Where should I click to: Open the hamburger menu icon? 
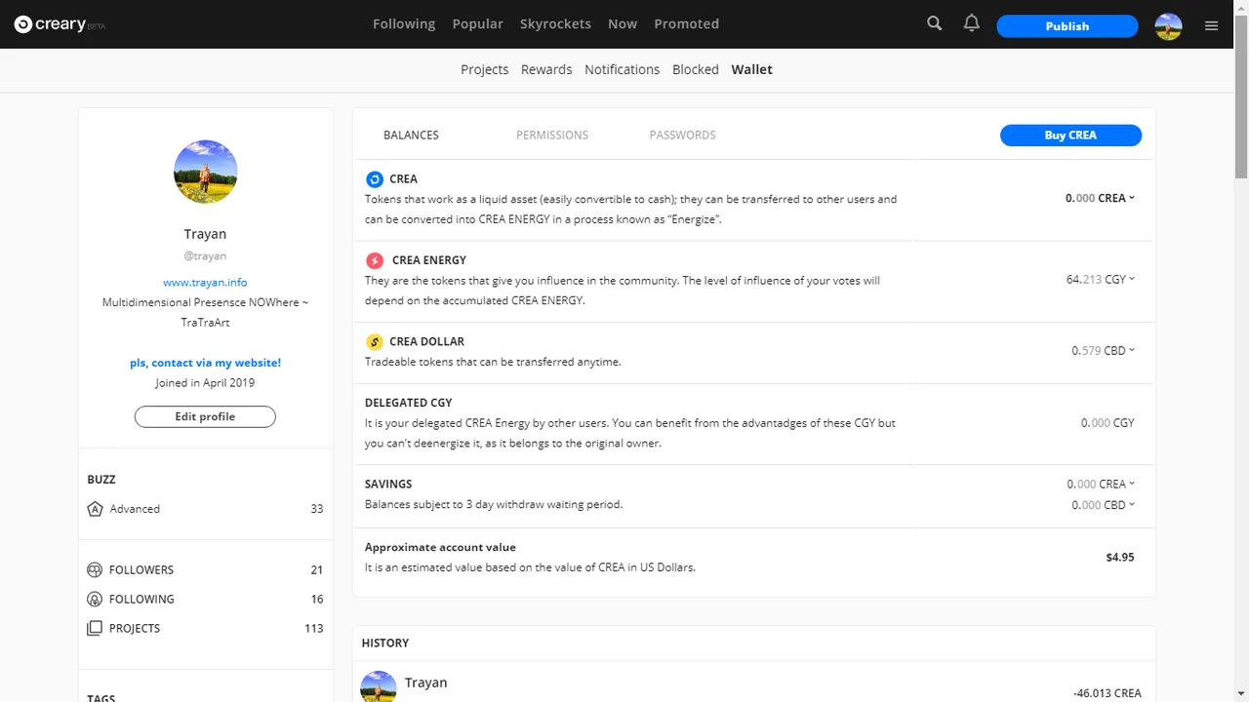click(x=1211, y=25)
